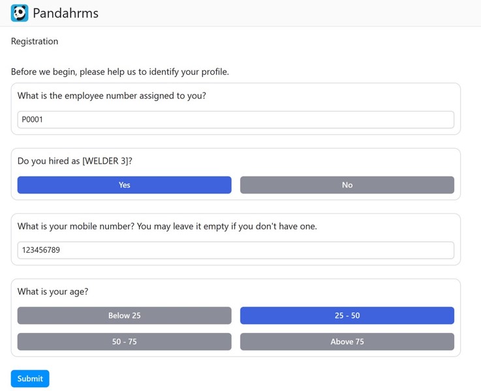Click blank header bar area beside Pandahrms
Image resolution: width=481 pixels, height=391 pixels.
[x=294, y=13]
